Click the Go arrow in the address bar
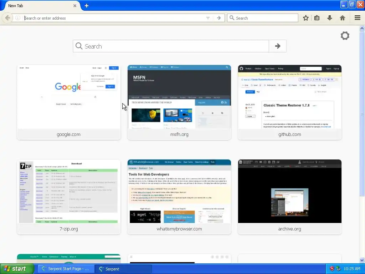The width and height of the screenshot is (365, 274). (x=219, y=18)
